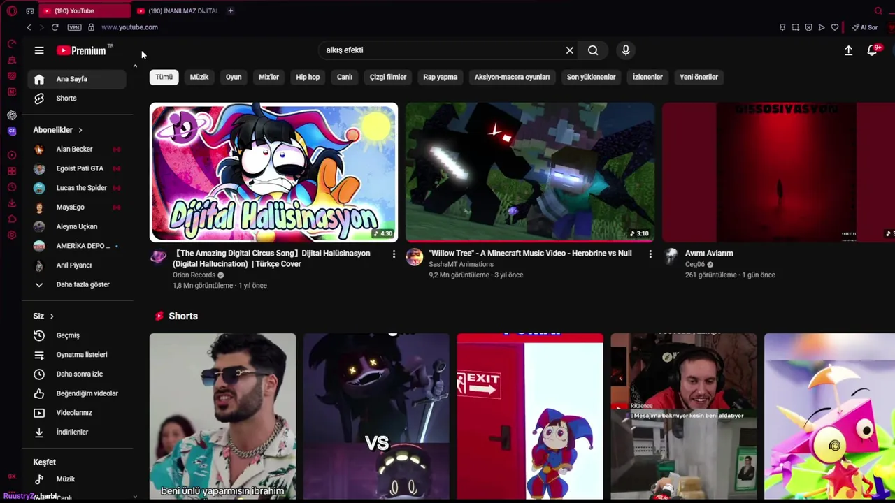Screen dimensions: 895x503
Task: Expand subscriptions with Daha fazla göster
Action: click(77, 284)
